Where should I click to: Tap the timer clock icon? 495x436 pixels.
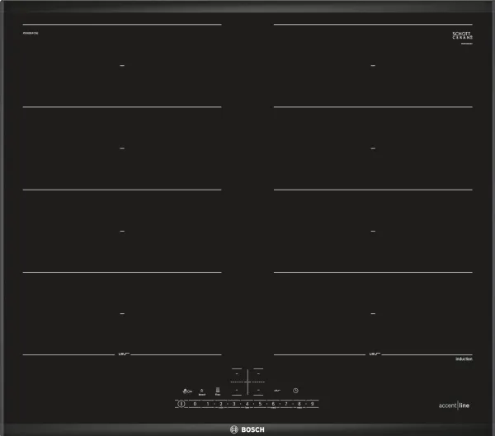[295, 391]
